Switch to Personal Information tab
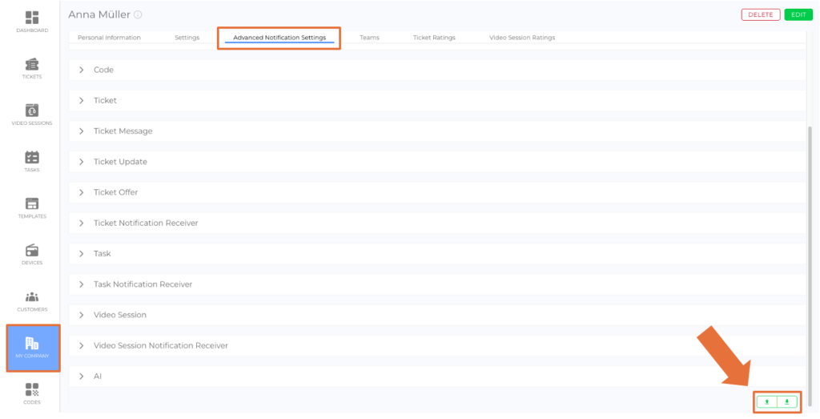820x419 pixels. coord(109,38)
